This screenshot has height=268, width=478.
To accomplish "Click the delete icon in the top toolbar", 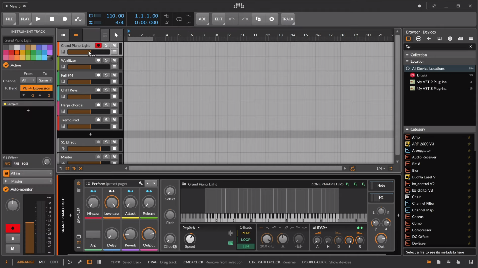I will tap(272, 19).
